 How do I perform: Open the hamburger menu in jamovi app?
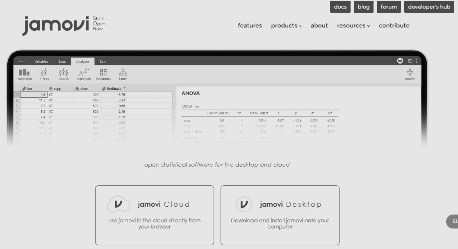tap(21, 62)
